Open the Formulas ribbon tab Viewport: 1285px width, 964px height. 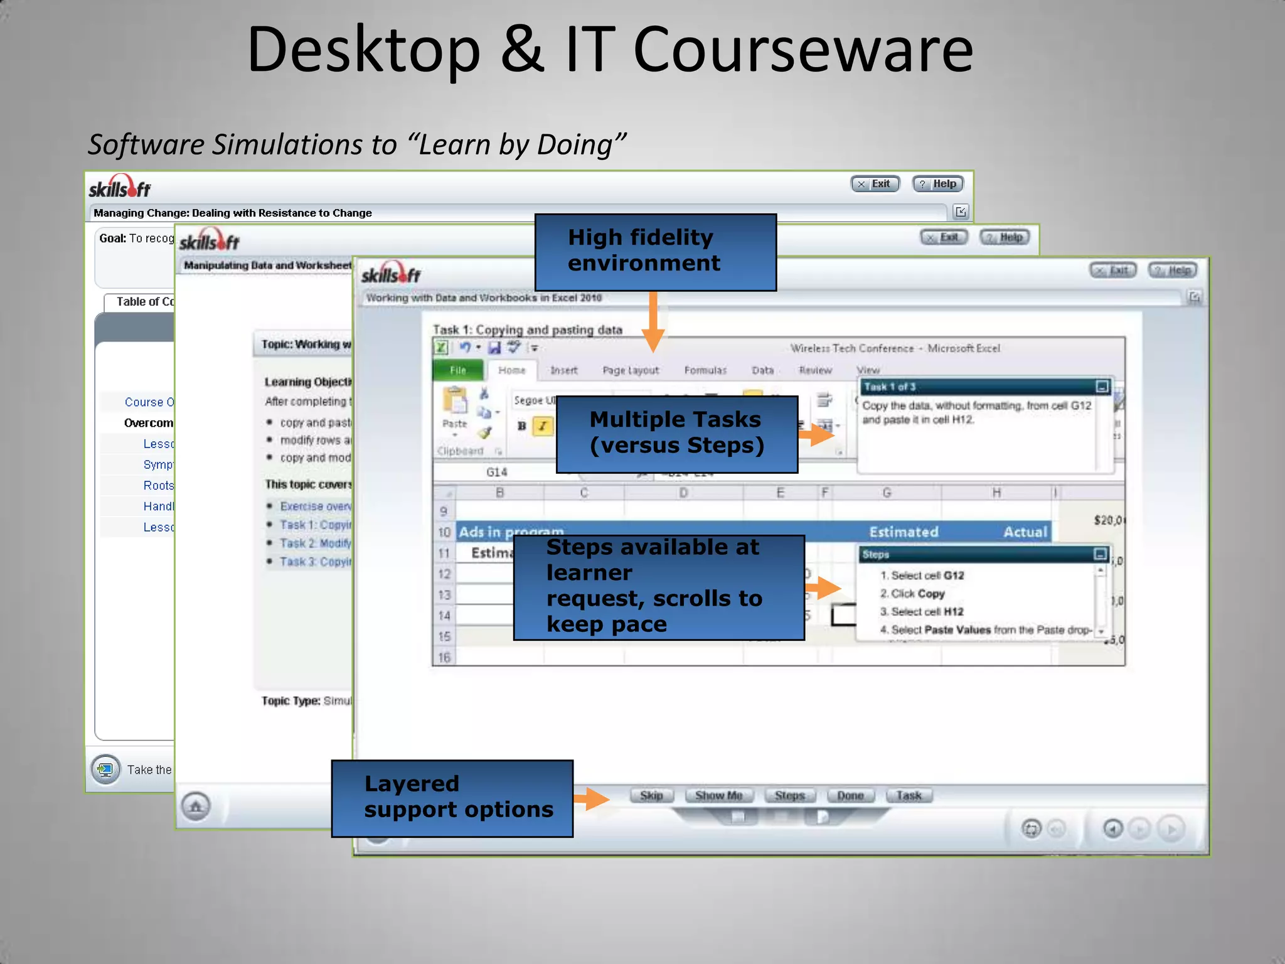tap(705, 370)
